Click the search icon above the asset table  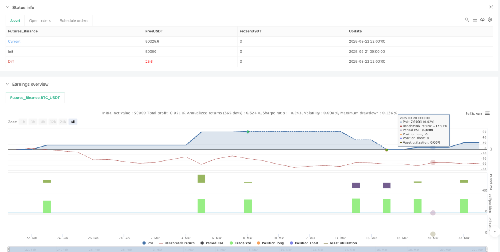coord(467,20)
